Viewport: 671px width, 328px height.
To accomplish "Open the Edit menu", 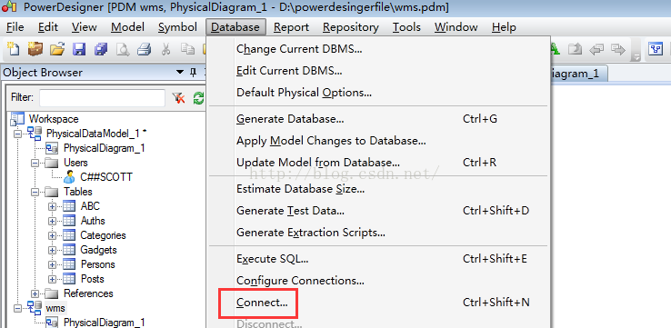I will [48, 27].
